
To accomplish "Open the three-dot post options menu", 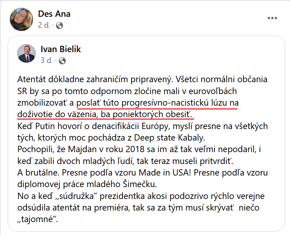I will click(272, 18).
